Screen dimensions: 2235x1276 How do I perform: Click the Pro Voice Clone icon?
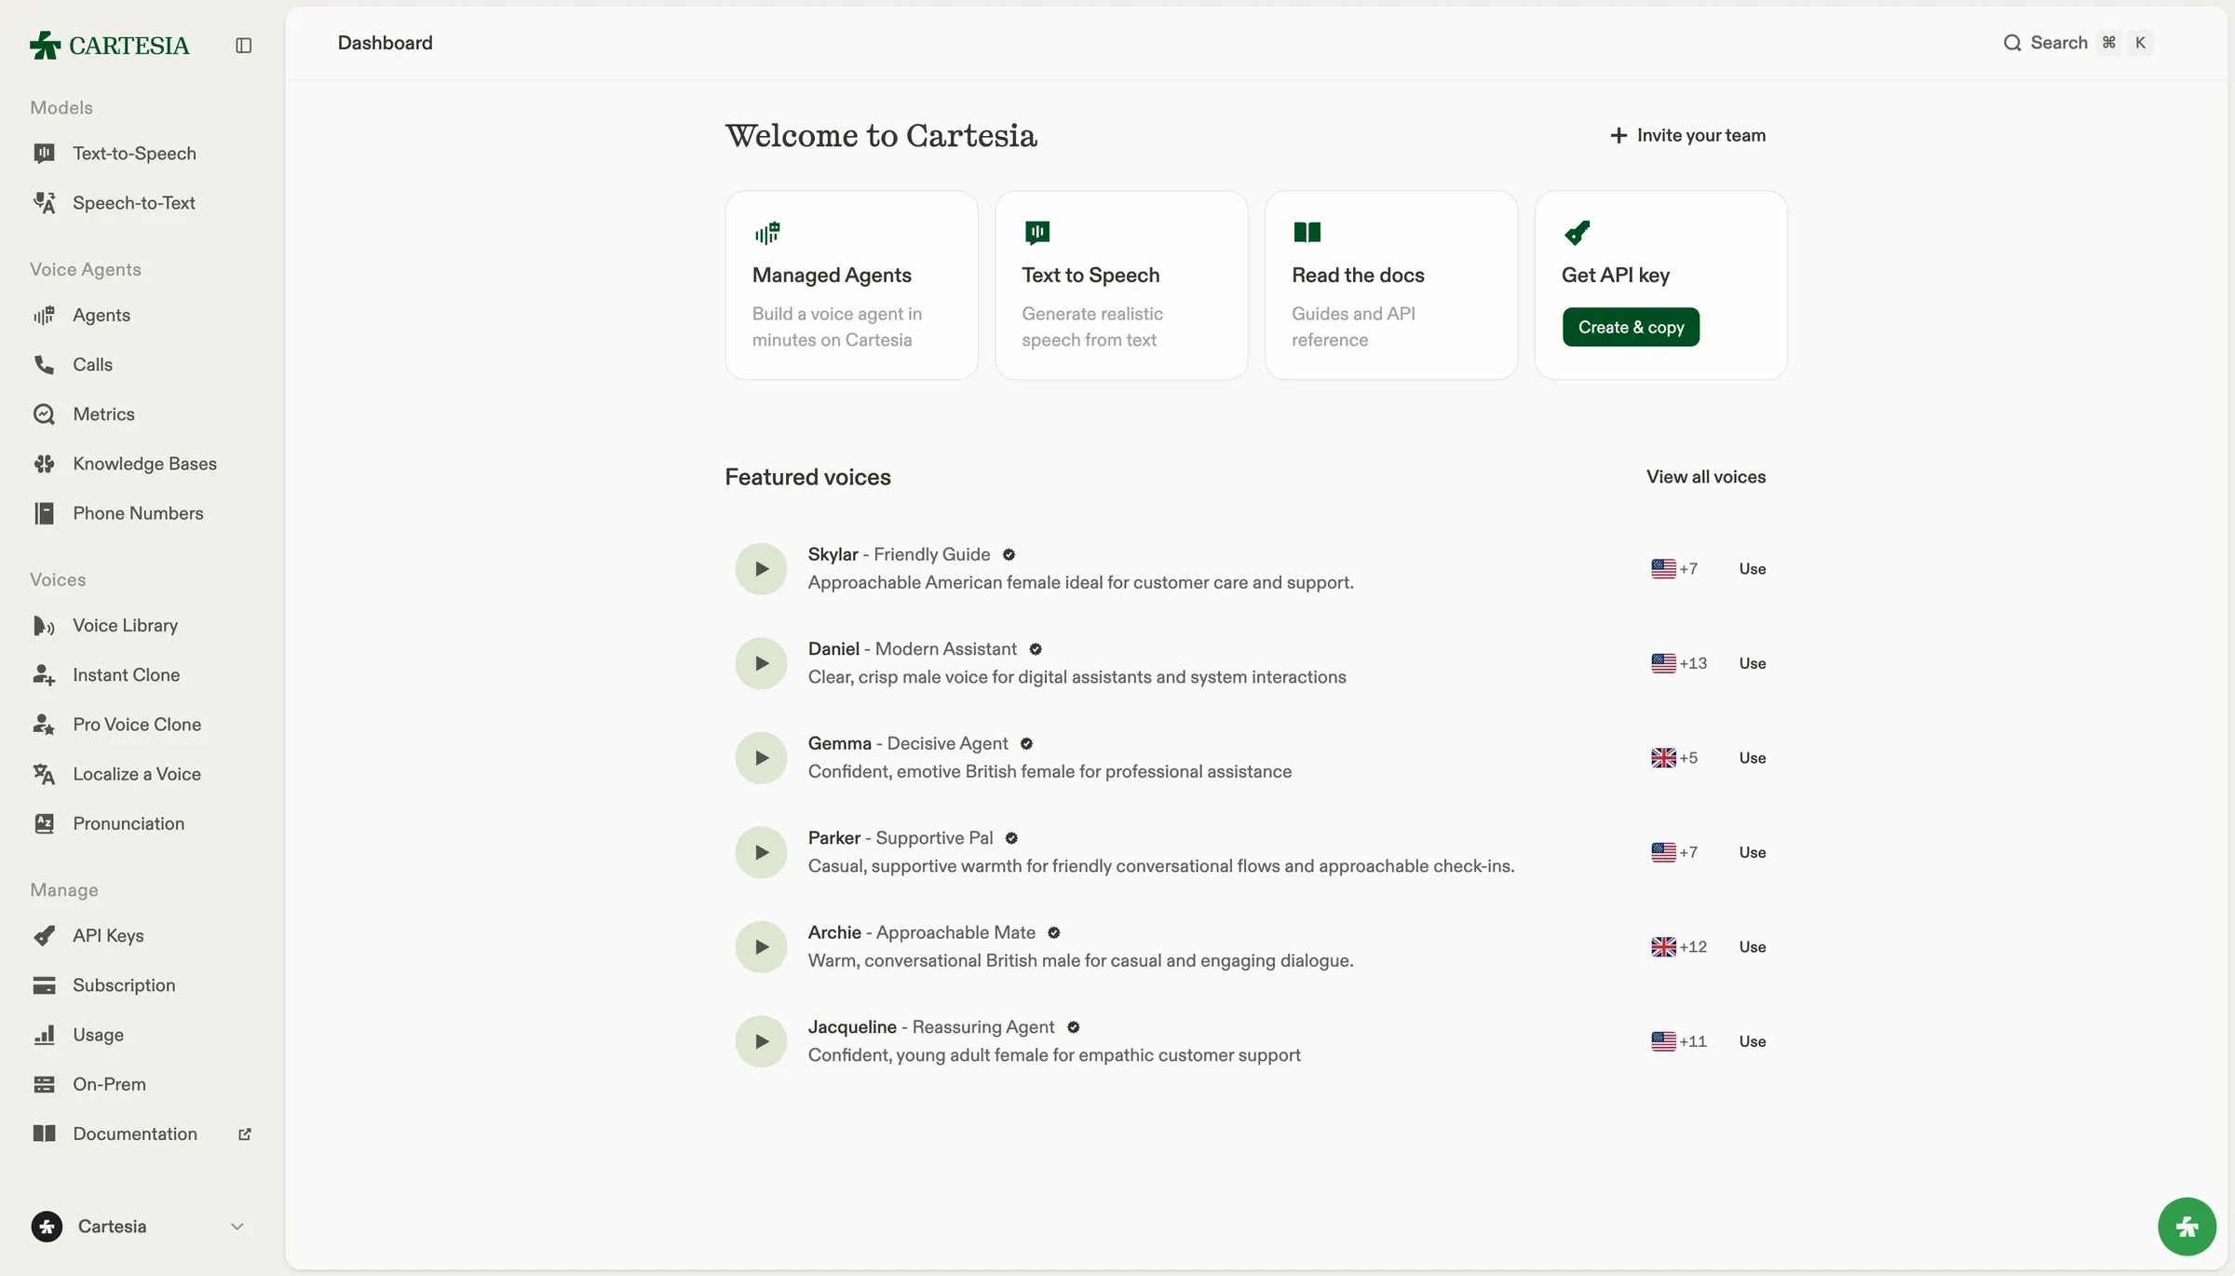pyautogui.click(x=44, y=725)
